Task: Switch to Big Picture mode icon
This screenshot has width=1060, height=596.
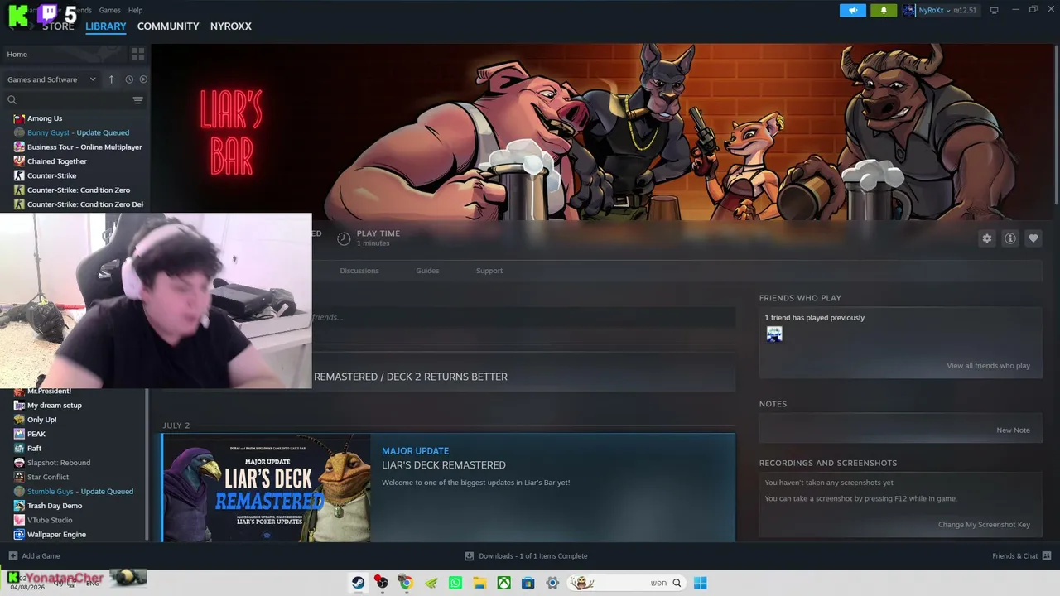Action: 994,10
